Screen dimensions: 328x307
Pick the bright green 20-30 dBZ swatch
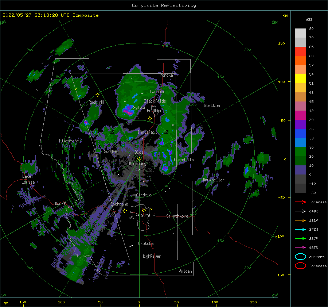pyautogui.click(x=300, y=152)
